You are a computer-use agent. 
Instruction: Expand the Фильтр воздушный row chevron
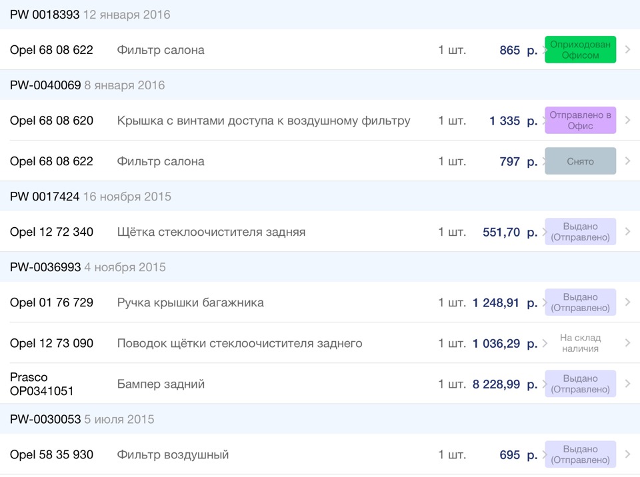(627, 454)
